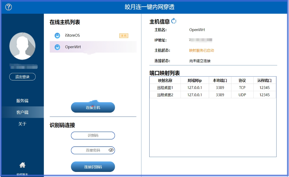Click 12345 in the TCP row

point(264,88)
